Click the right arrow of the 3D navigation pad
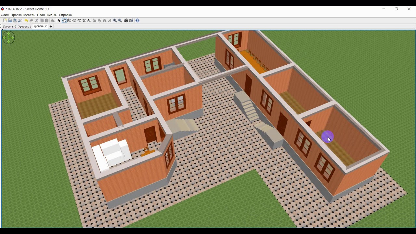 tap(12, 38)
